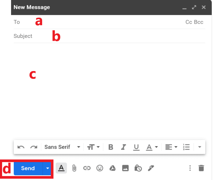Click the insert photo icon
The image size is (222, 180).
[125, 168]
